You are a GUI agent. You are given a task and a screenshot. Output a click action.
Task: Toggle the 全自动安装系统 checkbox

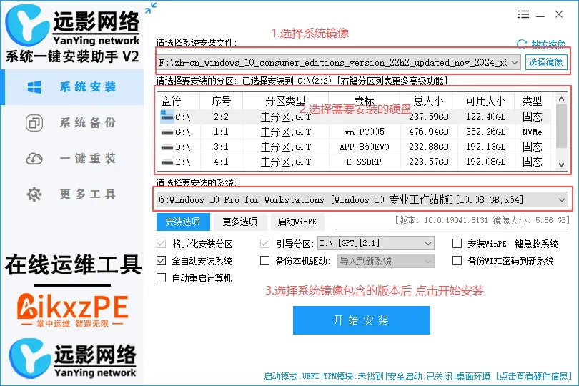[x=161, y=261]
